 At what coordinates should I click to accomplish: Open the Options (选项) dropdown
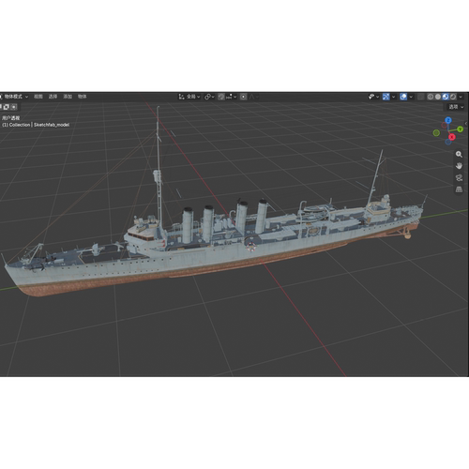456,107
